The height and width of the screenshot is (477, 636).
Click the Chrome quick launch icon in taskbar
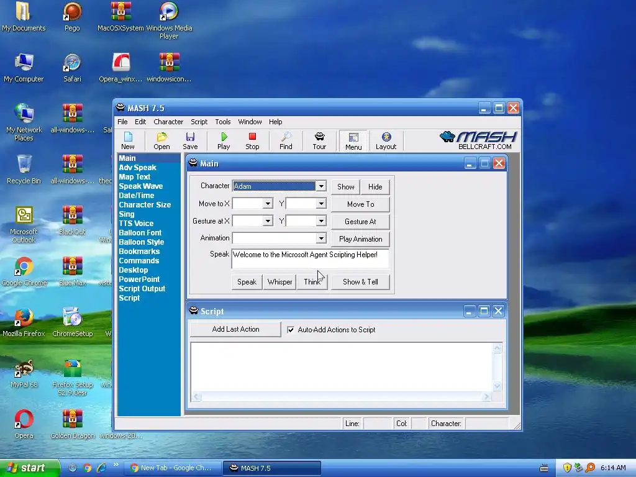click(87, 468)
